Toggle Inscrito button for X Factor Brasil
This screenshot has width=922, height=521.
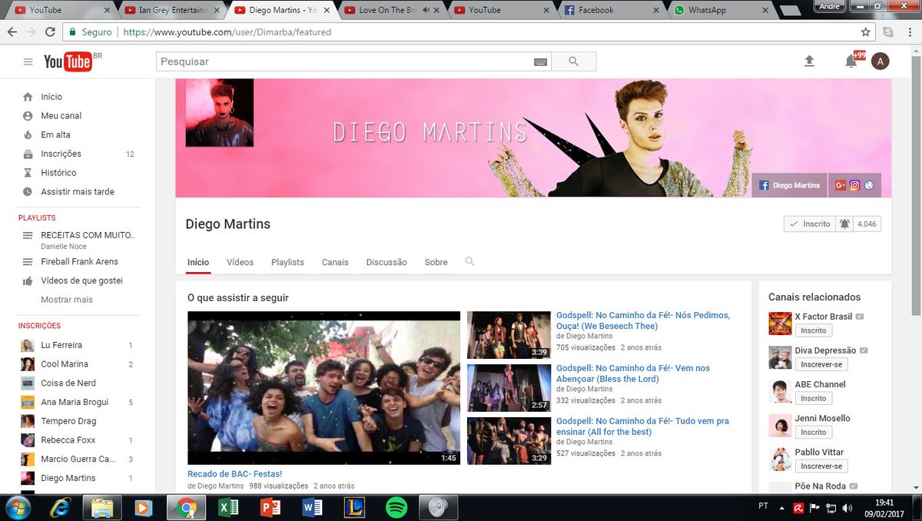pos(814,330)
